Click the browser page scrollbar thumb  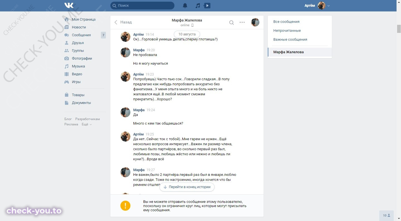click(399, 29)
